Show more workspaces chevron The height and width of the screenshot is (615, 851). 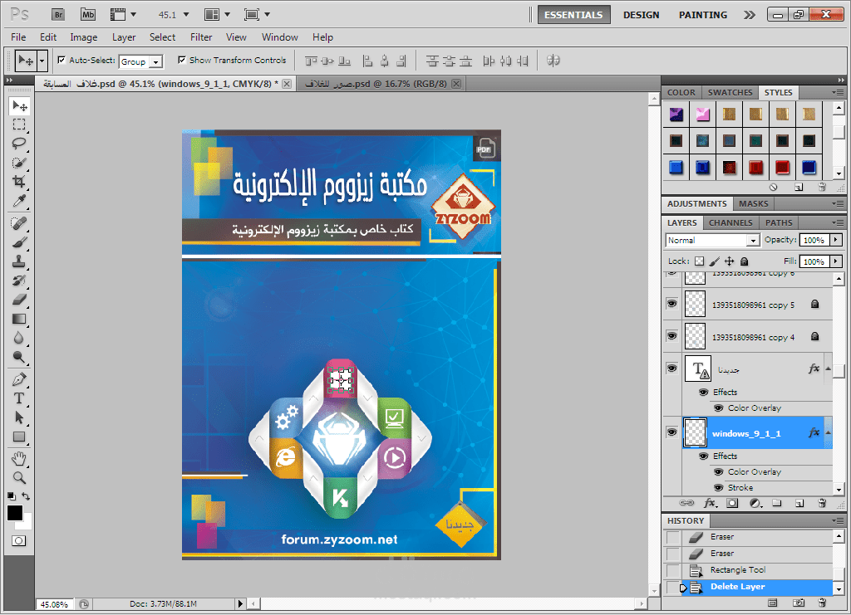coord(749,15)
